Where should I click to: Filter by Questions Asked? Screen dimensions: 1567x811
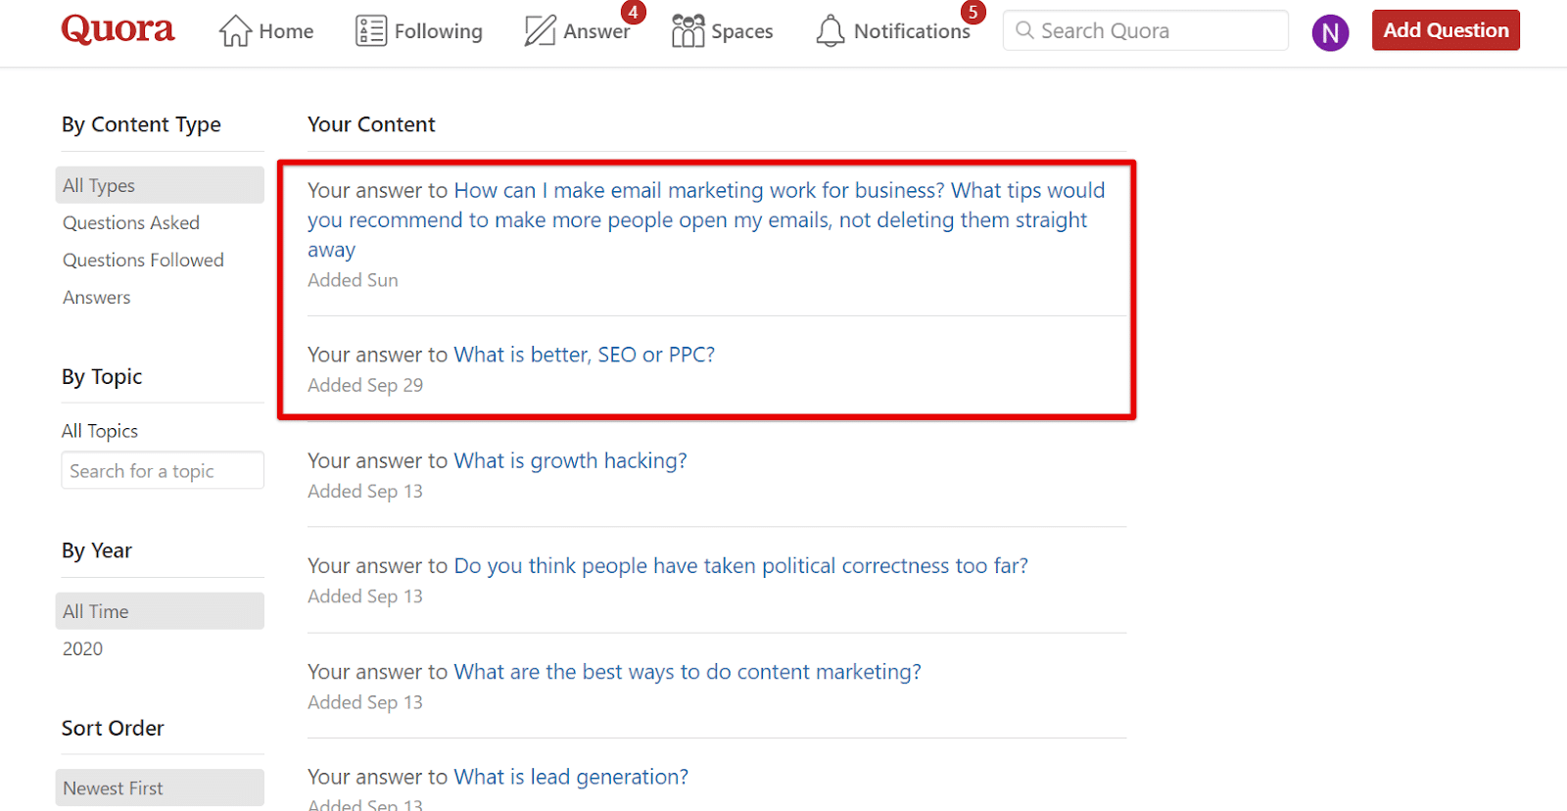[x=131, y=223]
